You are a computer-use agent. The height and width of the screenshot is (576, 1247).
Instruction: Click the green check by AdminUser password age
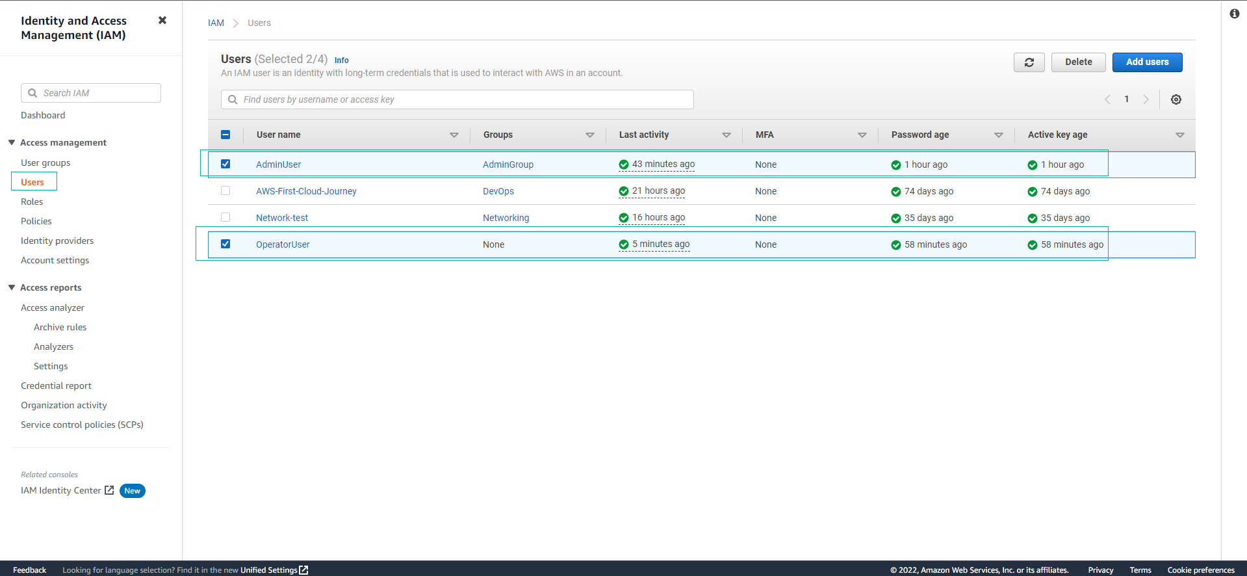click(896, 165)
